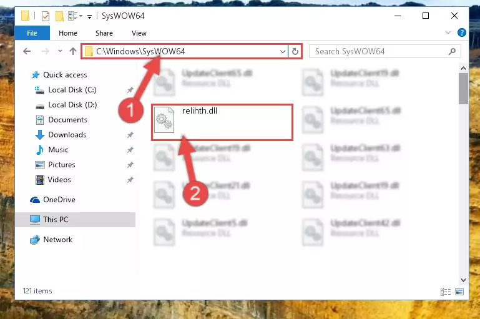Click the Back navigation arrow

[x=27, y=51]
